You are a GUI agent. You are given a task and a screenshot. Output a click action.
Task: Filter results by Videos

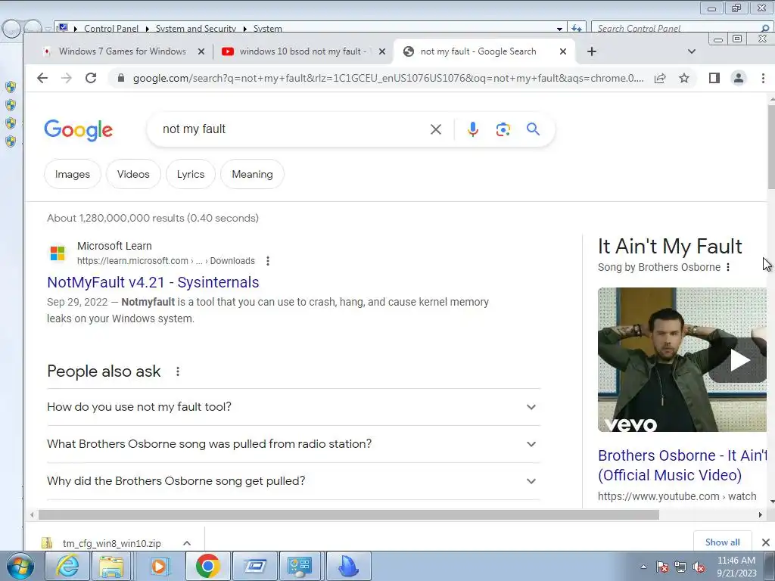pos(133,175)
